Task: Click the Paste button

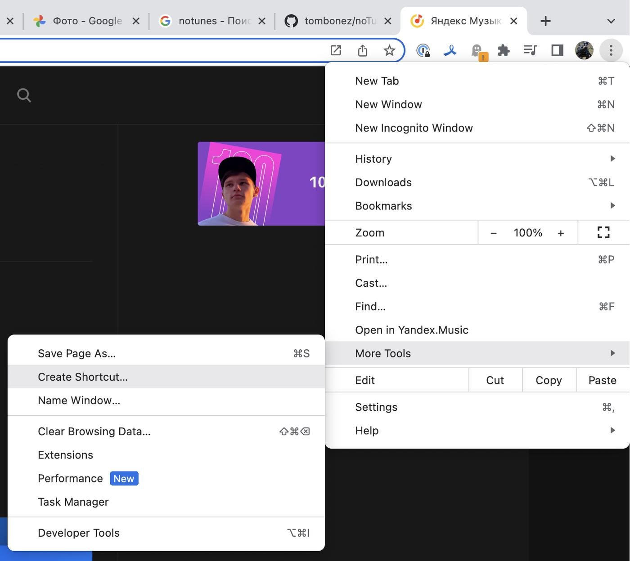Action: pos(602,380)
